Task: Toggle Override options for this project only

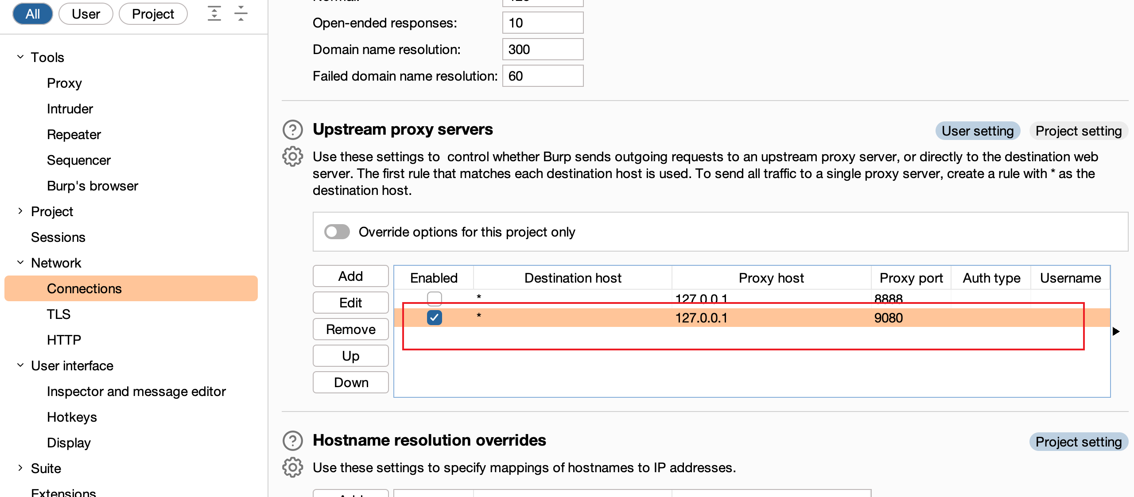Action: (337, 232)
